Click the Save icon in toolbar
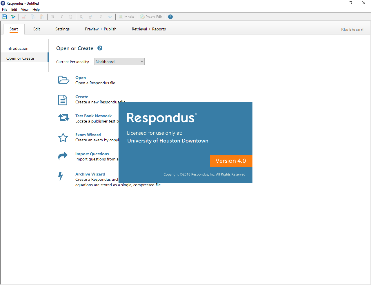The image size is (371, 285). [x=4, y=17]
